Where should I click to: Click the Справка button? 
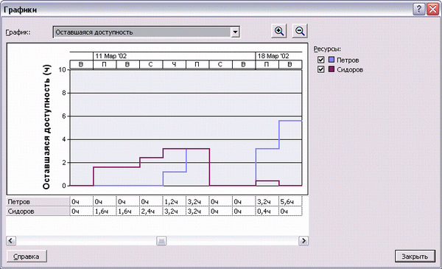click(27, 256)
